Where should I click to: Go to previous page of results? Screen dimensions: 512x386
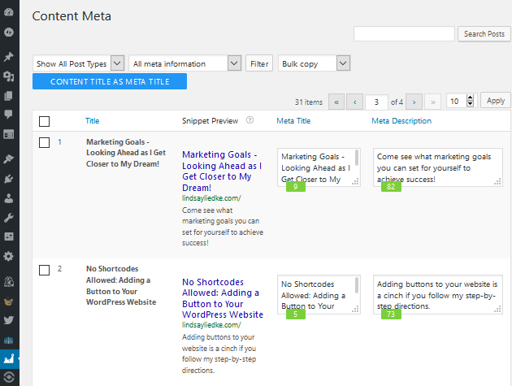click(x=355, y=102)
